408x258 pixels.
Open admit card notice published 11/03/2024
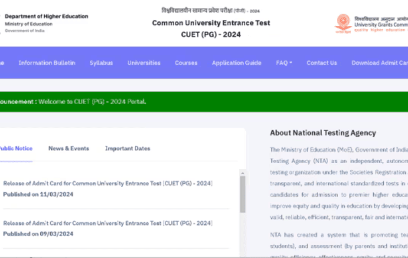tap(108, 184)
